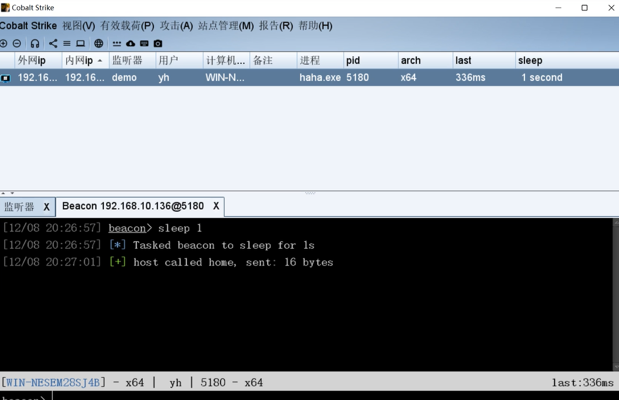This screenshot has height=400, width=619.
Task: Click the console vertical scrollbar
Action: (x=616, y=290)
